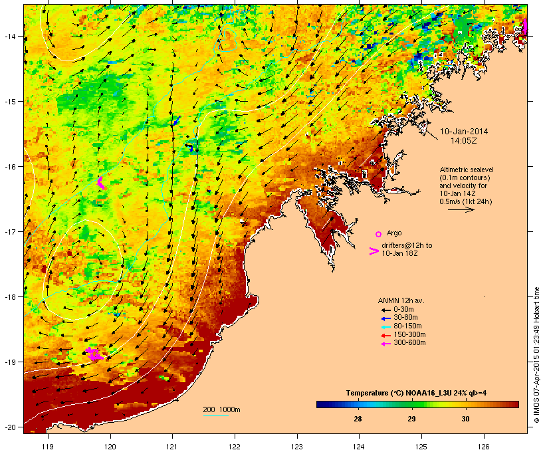Screen dimensions: 545x452
Task: Click the cyan isobath legend line under '200 1000m'
Action: click(216, 415)
